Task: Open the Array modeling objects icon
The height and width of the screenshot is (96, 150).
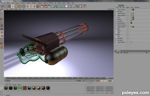Action: [63, 6]
